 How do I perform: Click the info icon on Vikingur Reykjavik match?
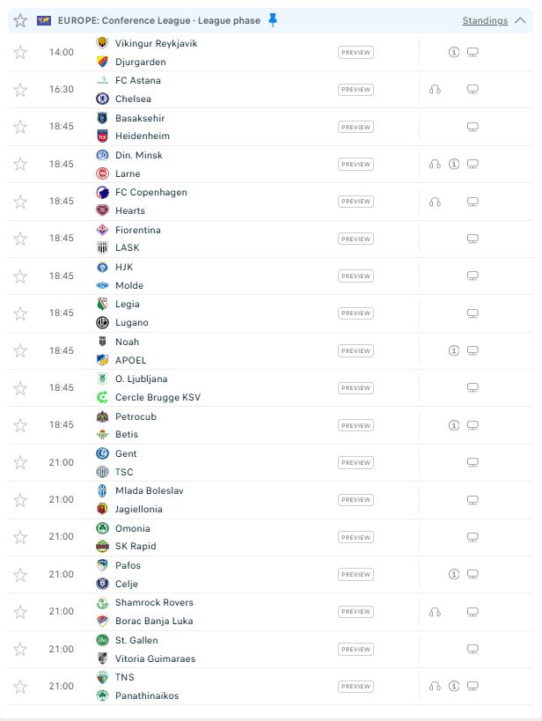(x=454, y=52)
